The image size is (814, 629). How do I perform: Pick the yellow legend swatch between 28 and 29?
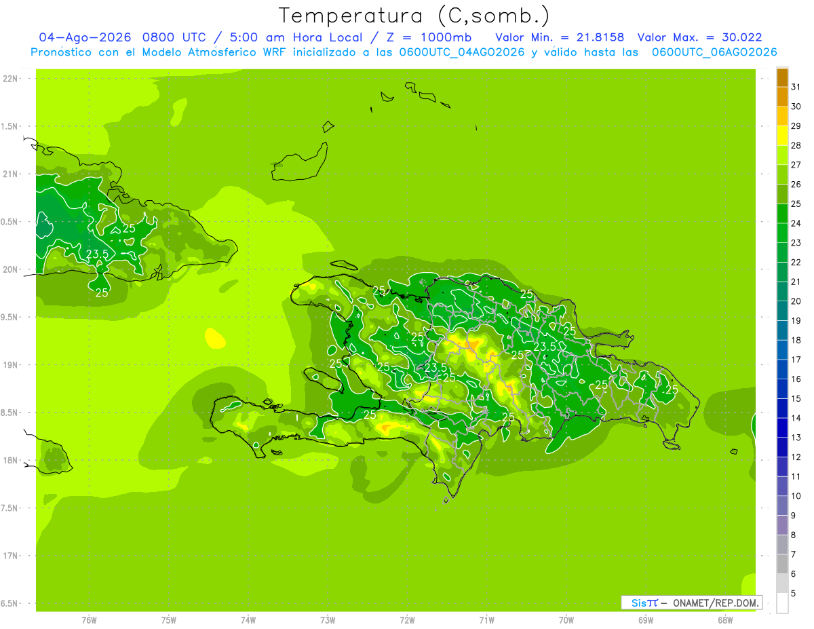[x=782, y=135]
